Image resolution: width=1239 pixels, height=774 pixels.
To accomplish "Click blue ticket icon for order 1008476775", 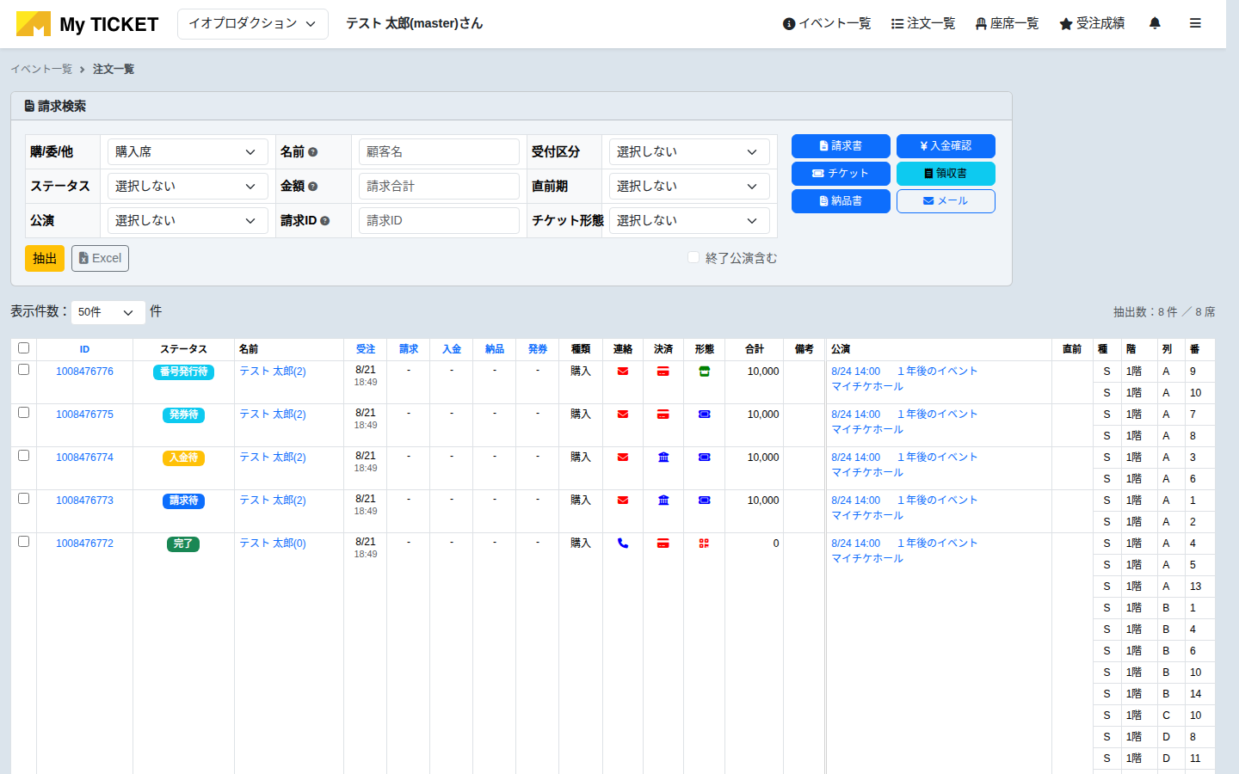I will [x=704, y=415].
